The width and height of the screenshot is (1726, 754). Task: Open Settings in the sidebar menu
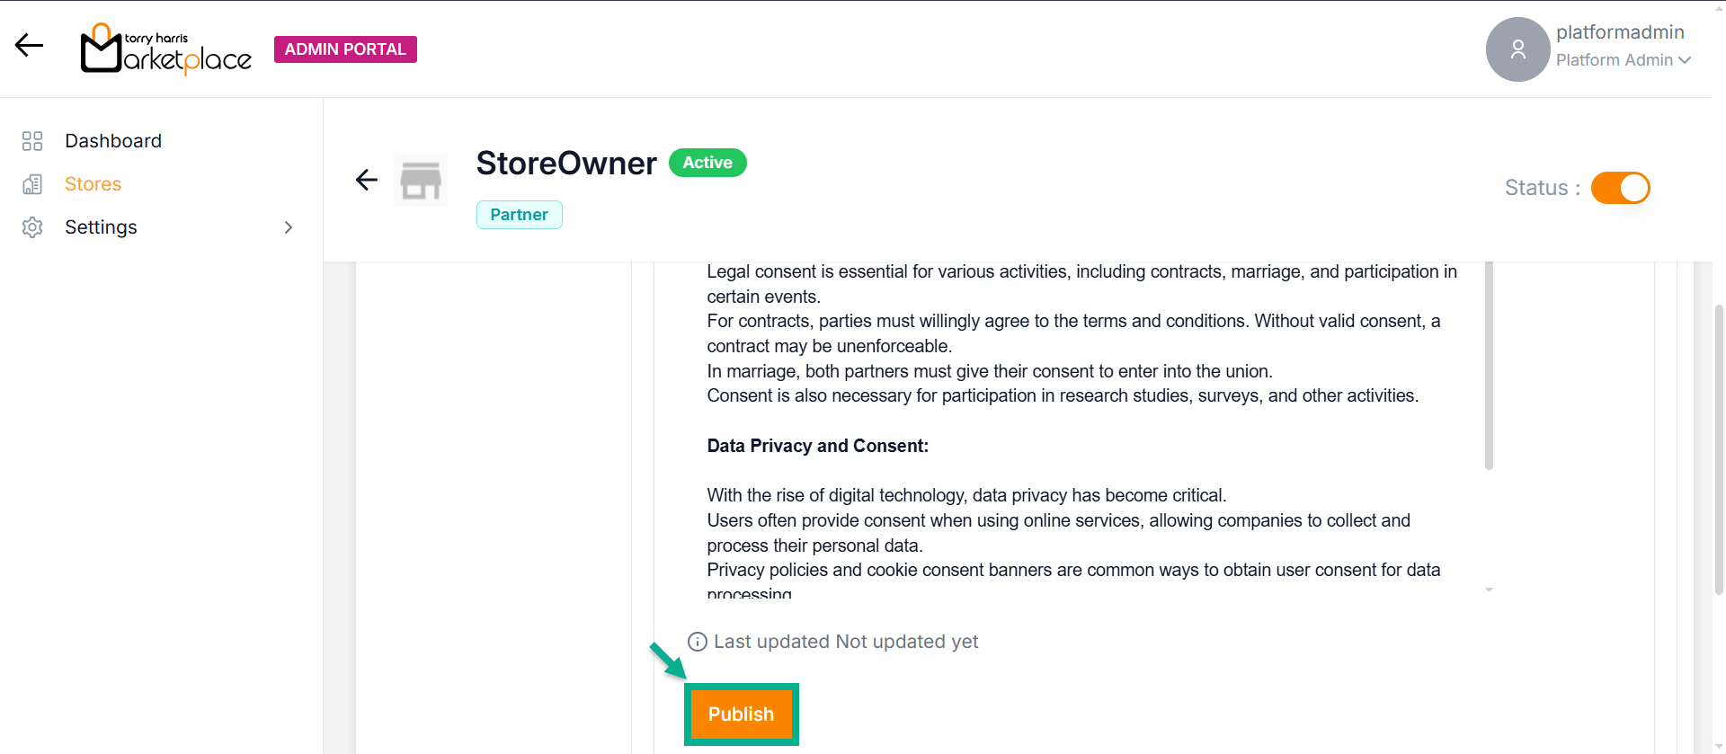click(x=101, y=227)
